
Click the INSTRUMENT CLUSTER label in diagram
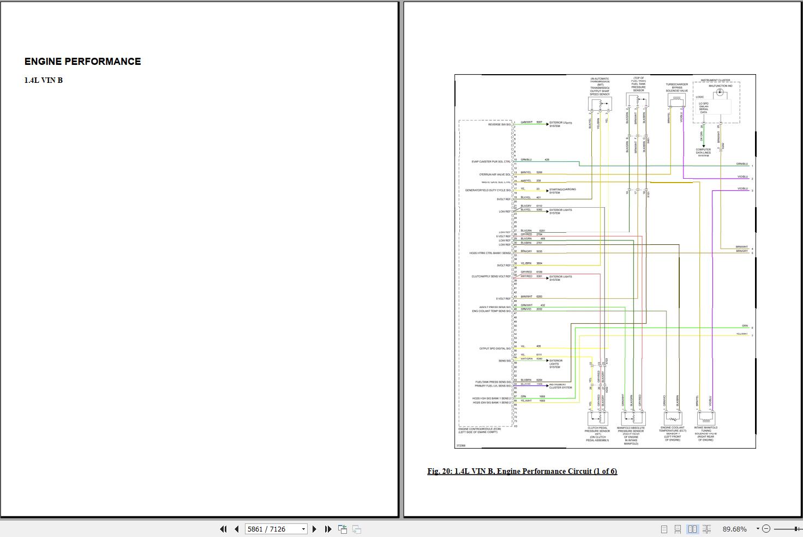[x=715, y=80]
